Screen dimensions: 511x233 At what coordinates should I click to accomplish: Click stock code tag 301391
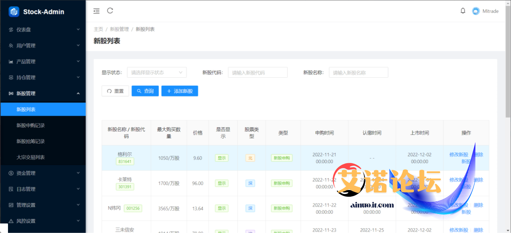[125, 187]
